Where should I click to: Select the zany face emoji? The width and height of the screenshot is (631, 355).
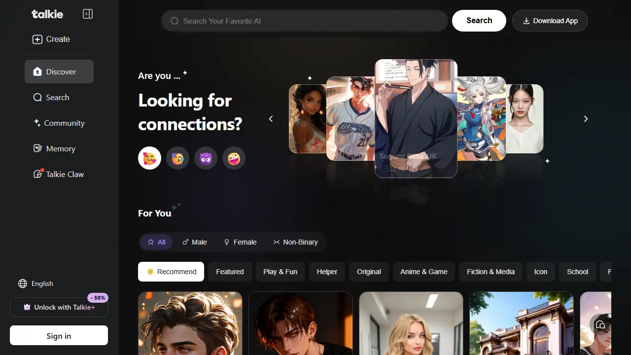coord(234,158)
